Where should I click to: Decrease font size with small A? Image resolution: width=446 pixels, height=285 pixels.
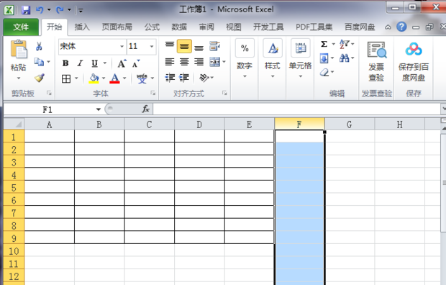point(136,63)
